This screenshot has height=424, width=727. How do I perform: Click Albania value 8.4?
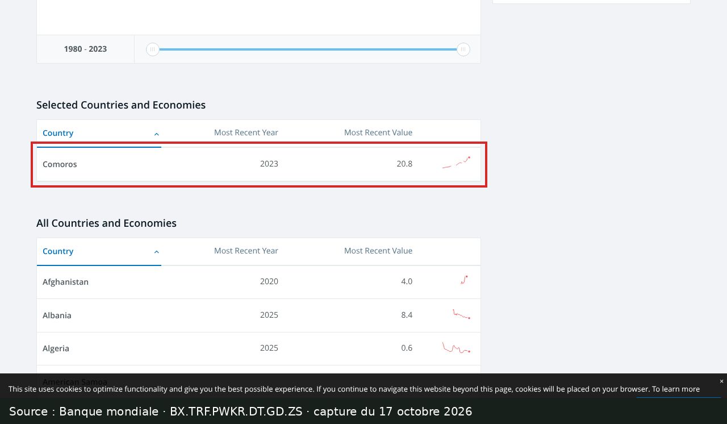tap(407, 315)
